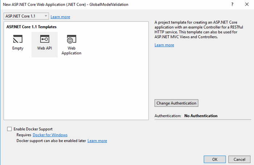Click the Web API template label text

pyautogui.click(x=45, y=48)
